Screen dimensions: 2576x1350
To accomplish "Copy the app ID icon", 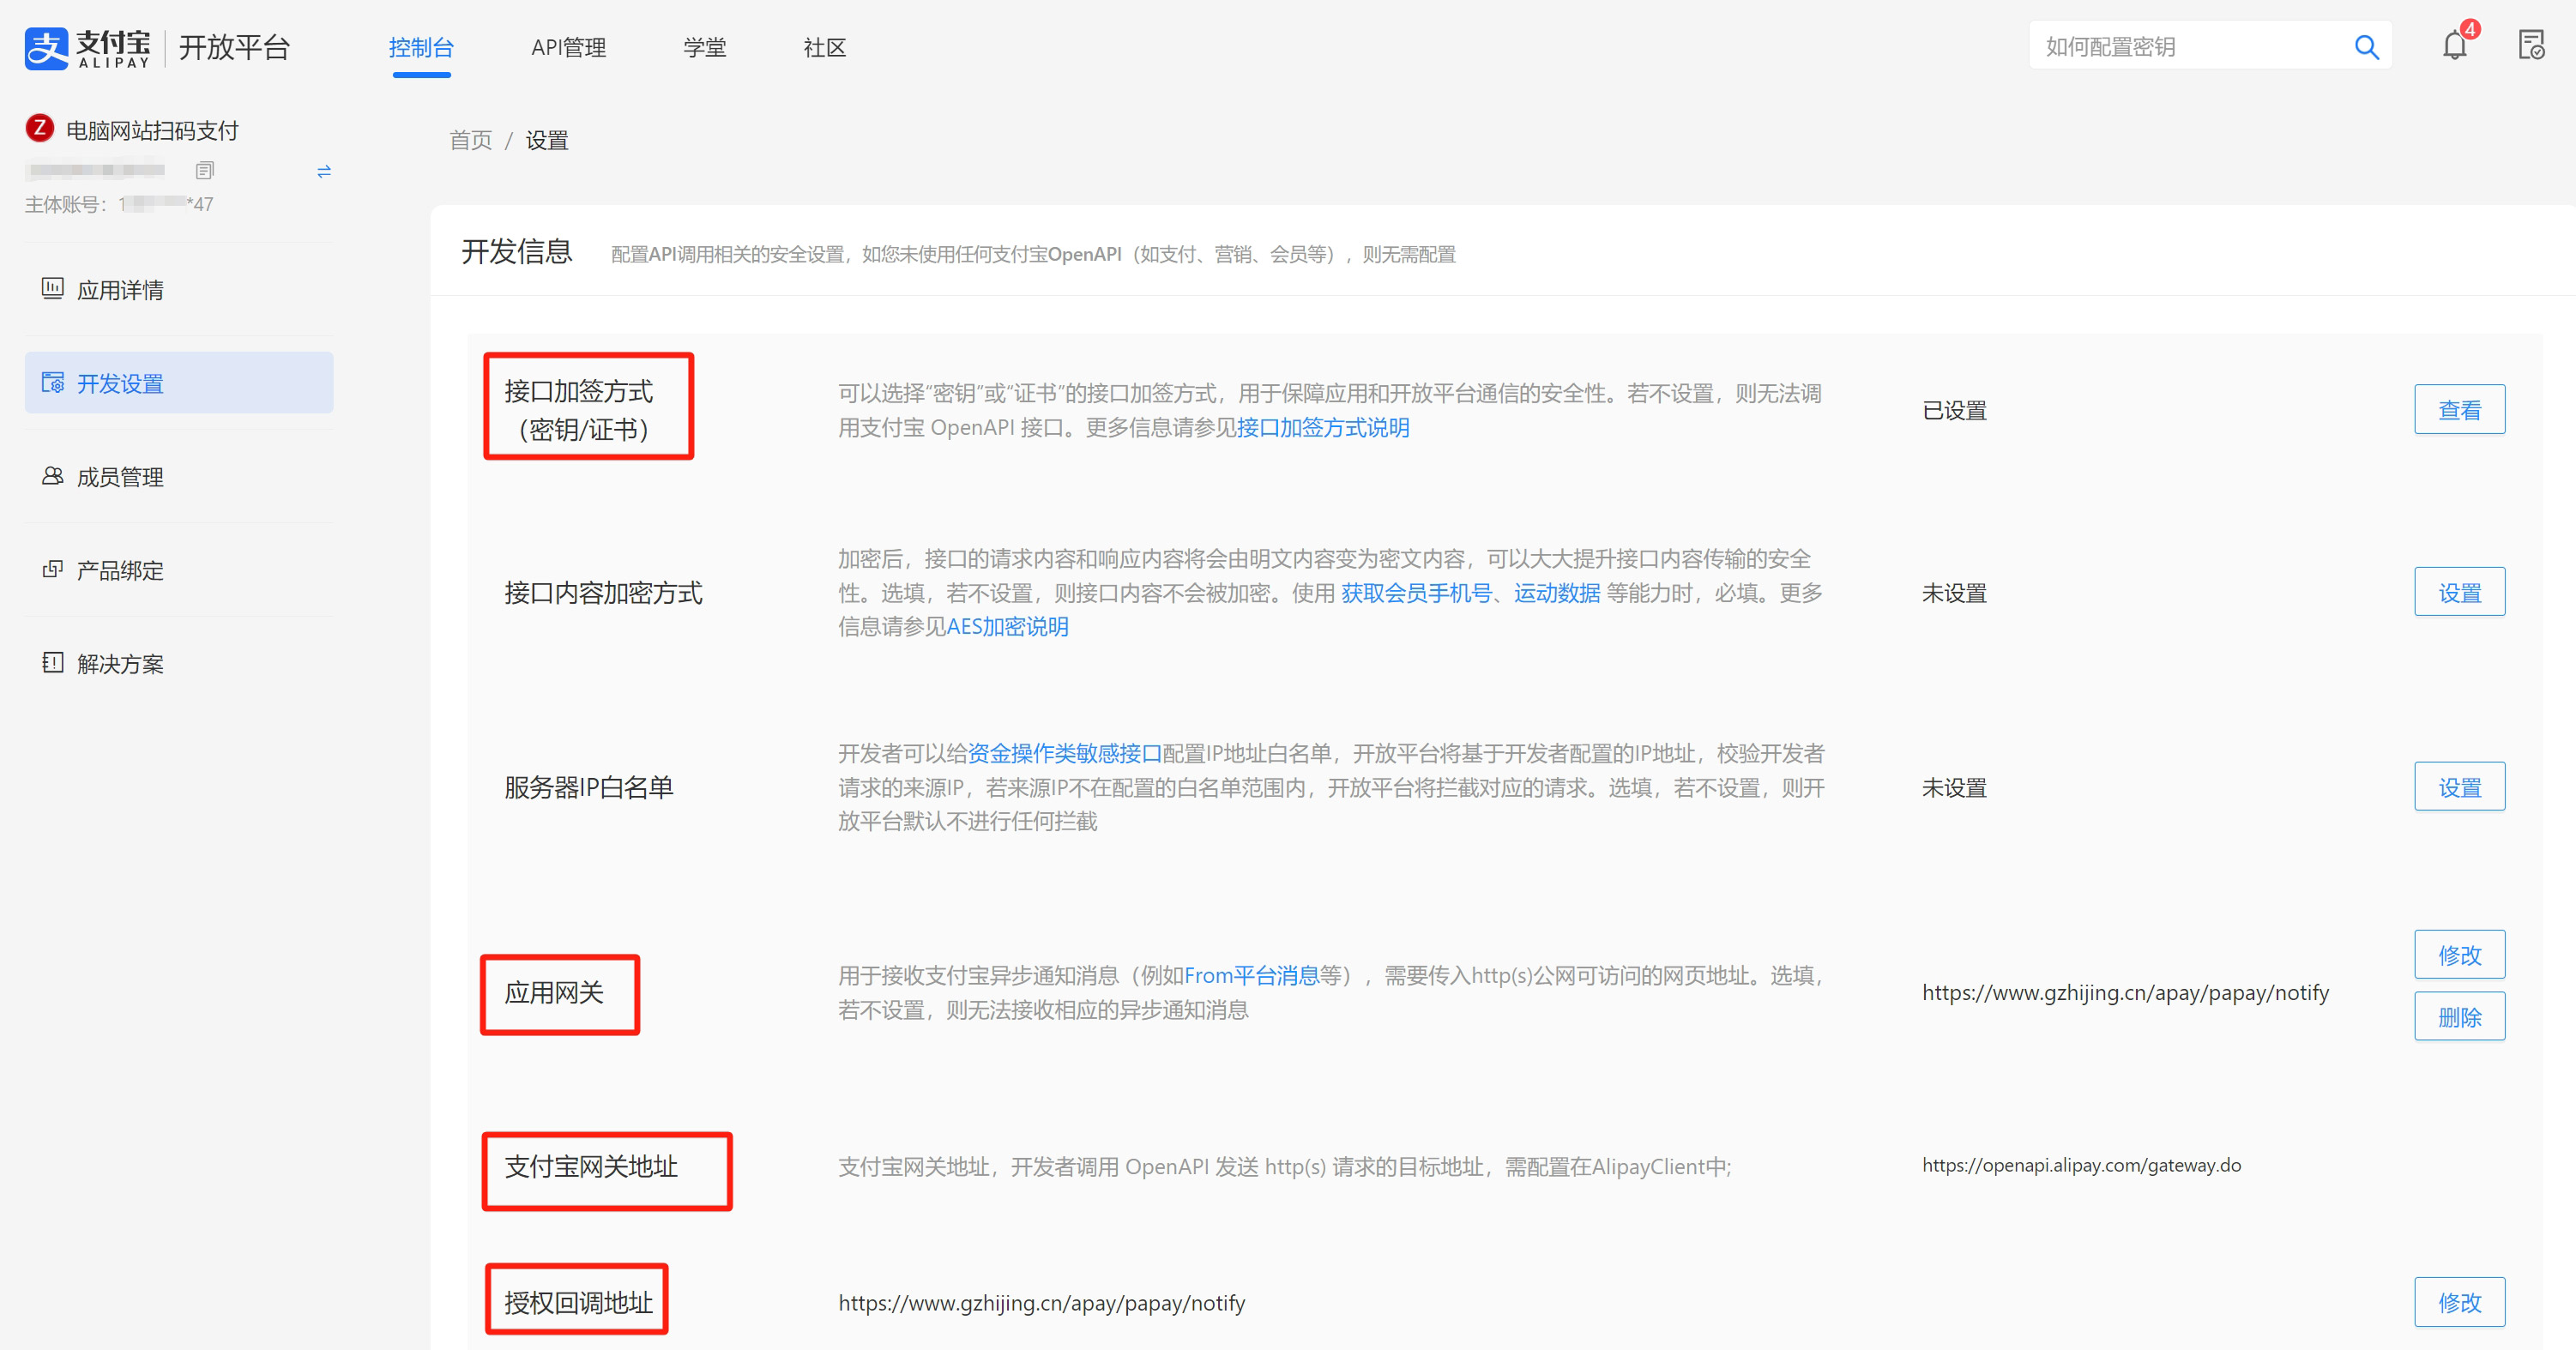I will click(205, 170).
